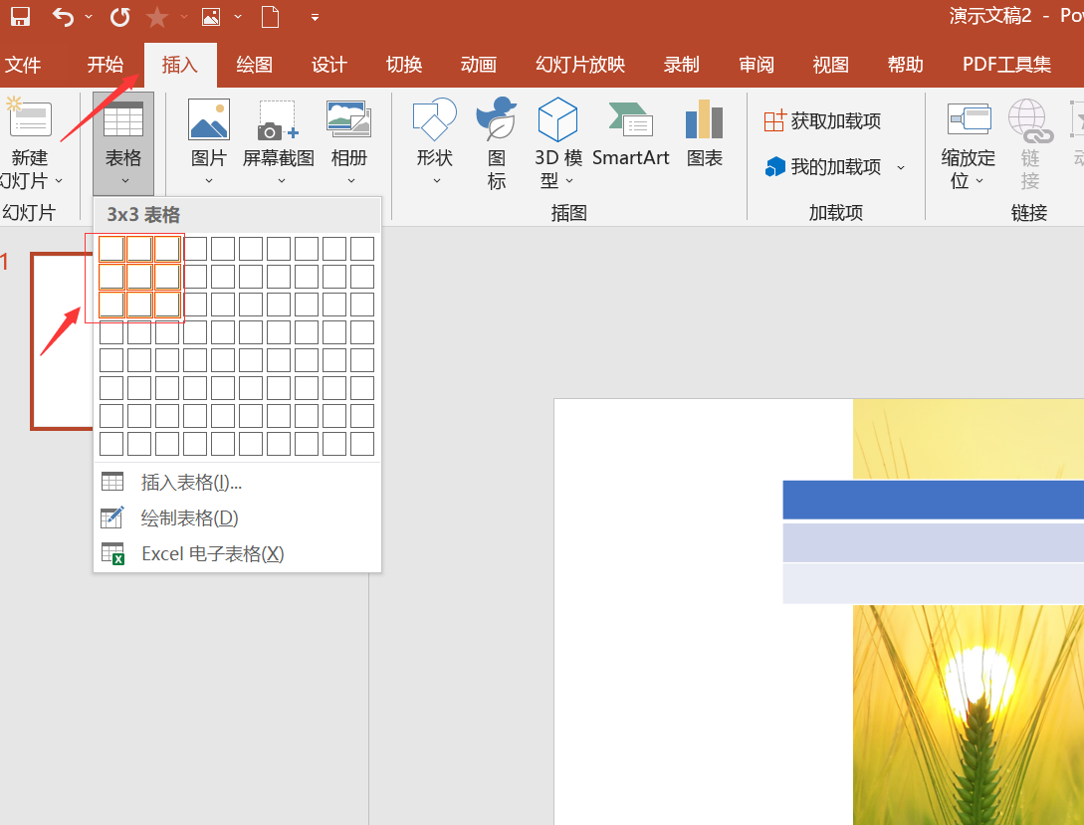Expand the 新建幻灯片 dropdown arrow

click(x=59, y=181)
